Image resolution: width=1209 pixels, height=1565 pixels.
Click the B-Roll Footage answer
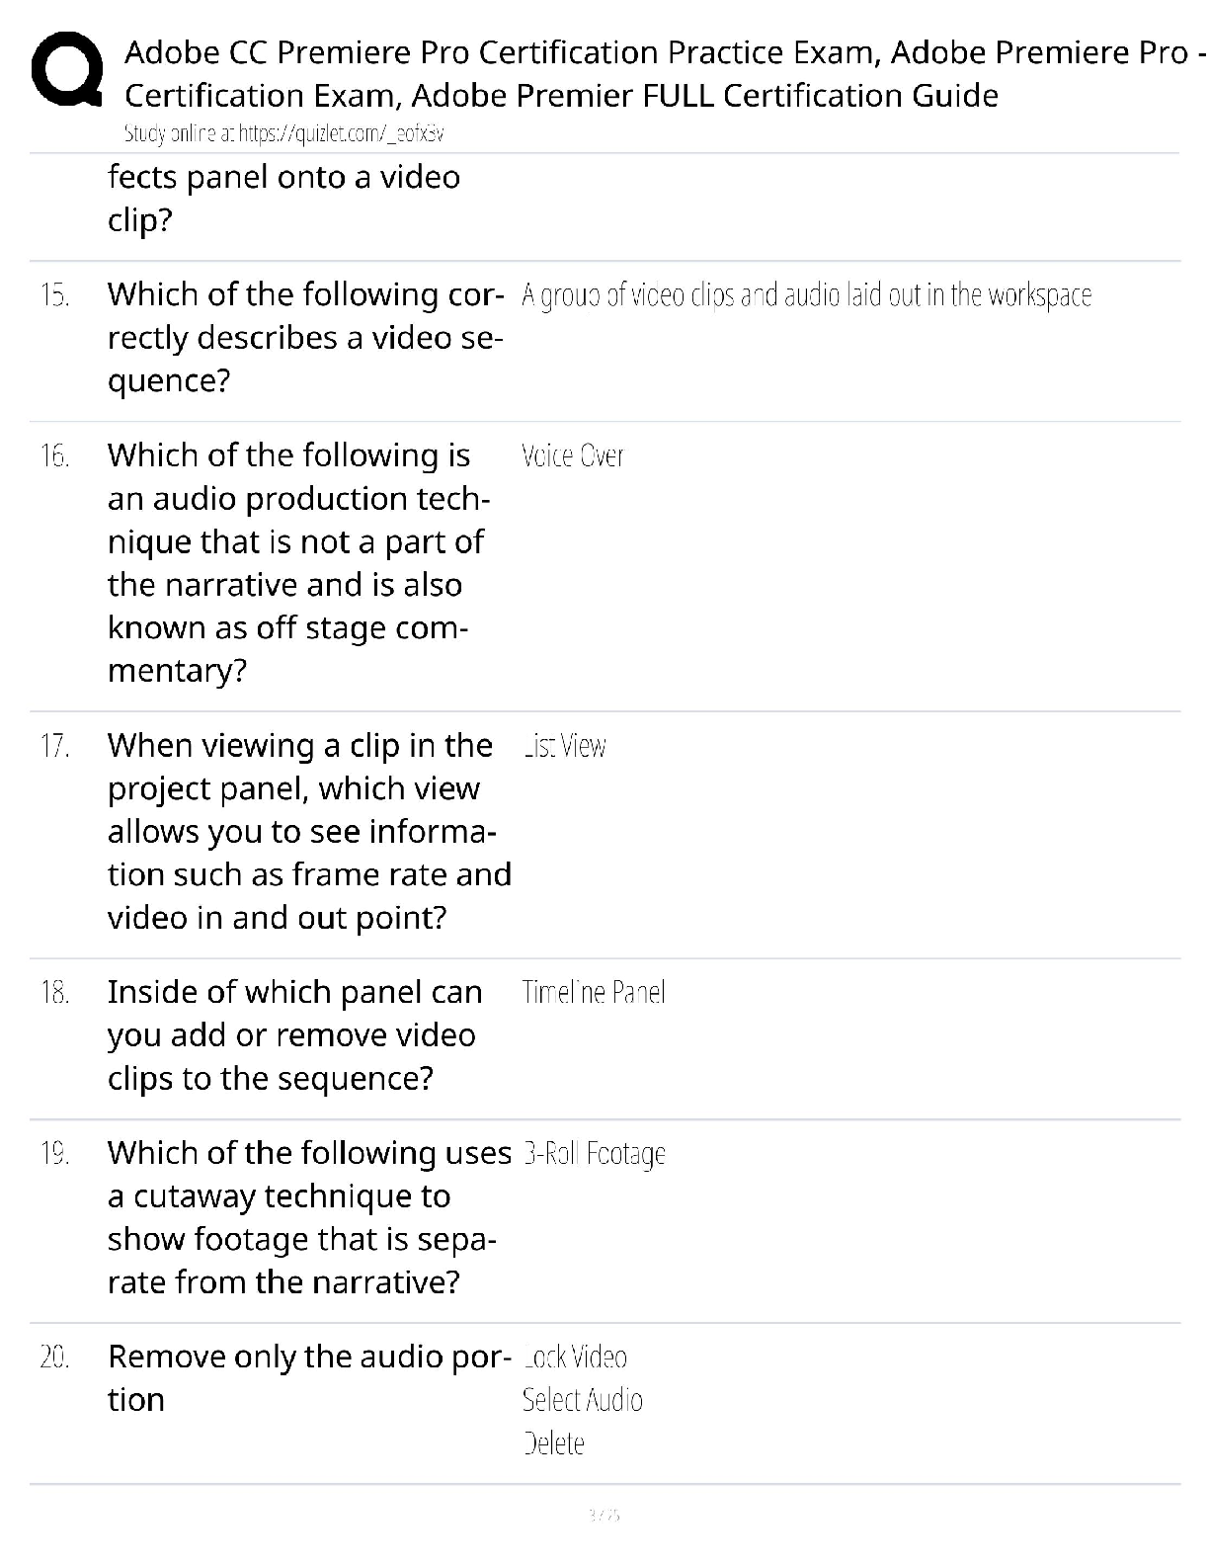(594, 1153)
